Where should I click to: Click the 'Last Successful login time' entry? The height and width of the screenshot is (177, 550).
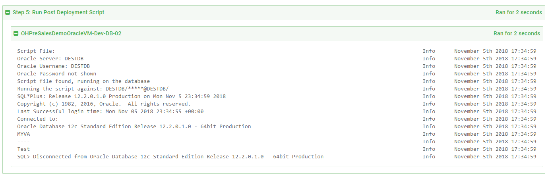click(110, 112)
